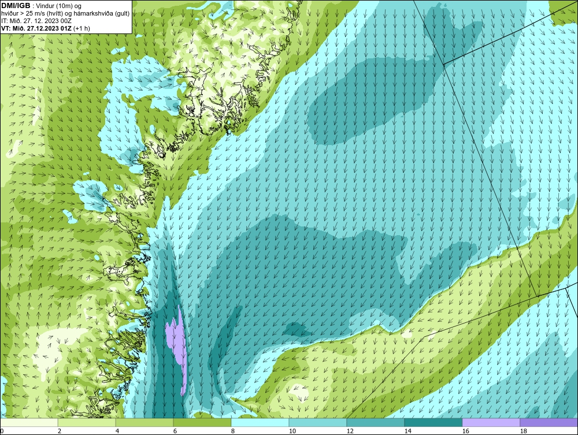Image resolution: width=578 pixels, height=435 pixels.
Task: Click legend label 4
Action: 117,431
